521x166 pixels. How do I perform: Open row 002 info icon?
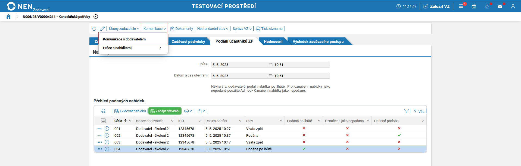[107, 135]
